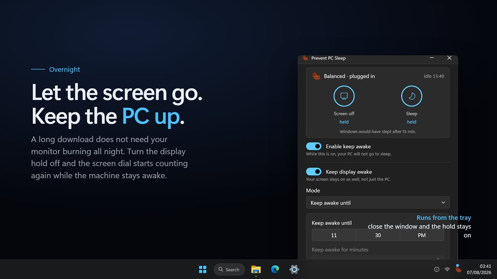Viewport: 497px width, 279px height.
Task: Click the info circle tray icon
Action: pos(436,269)
